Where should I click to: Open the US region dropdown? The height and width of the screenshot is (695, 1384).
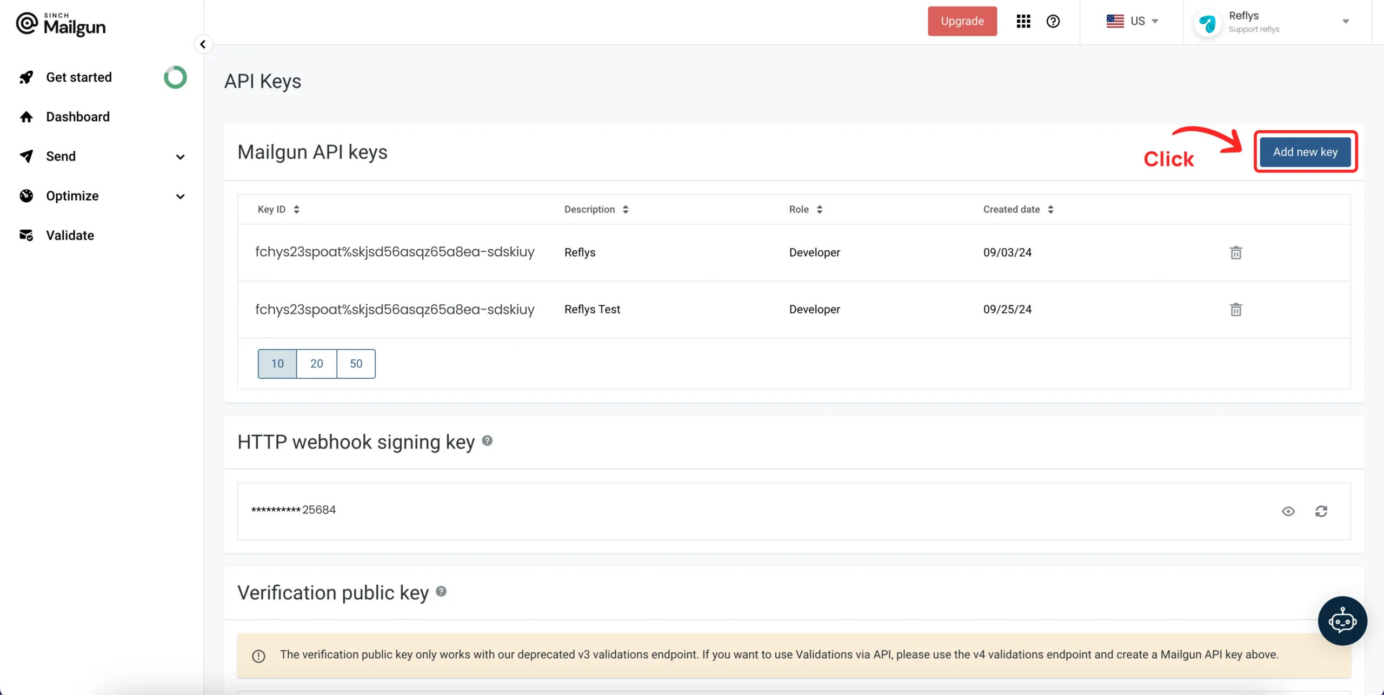1132,21
